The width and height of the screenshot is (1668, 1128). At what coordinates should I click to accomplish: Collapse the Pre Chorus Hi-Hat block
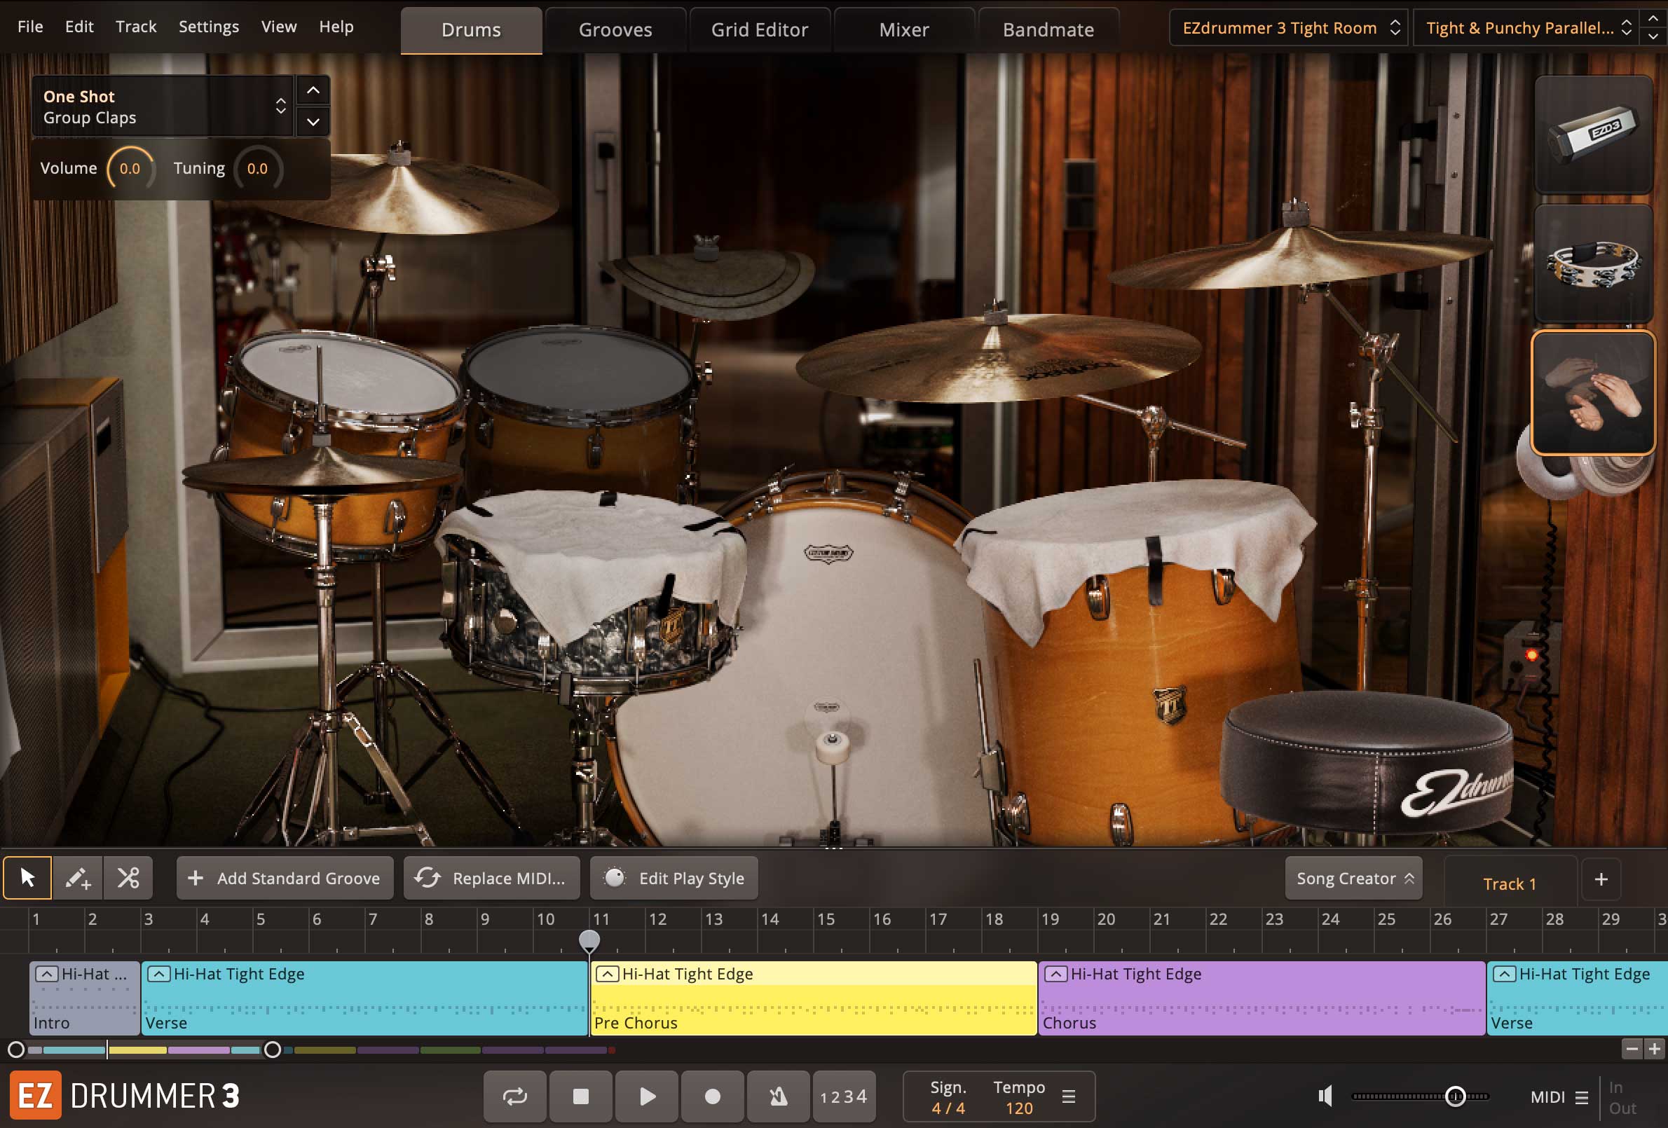click(x=607, y=974)
